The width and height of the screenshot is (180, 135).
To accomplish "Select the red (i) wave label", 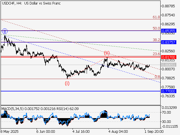I will coord(67,83).
